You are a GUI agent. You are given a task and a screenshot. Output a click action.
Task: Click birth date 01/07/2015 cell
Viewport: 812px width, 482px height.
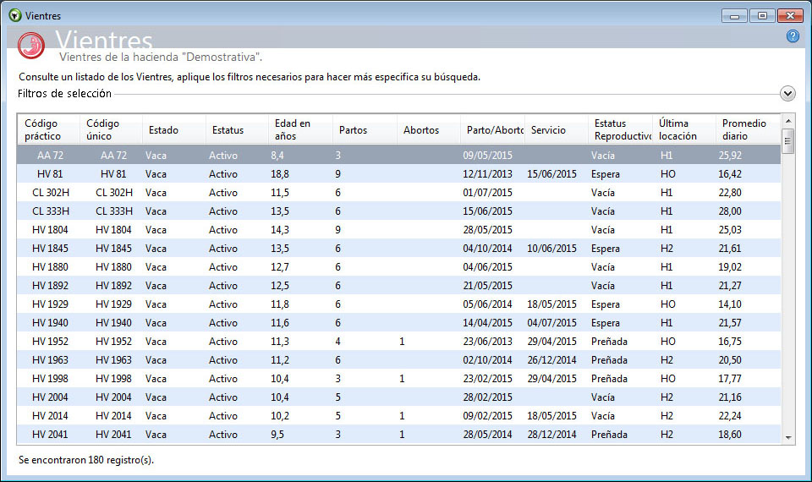pos(487,193)
